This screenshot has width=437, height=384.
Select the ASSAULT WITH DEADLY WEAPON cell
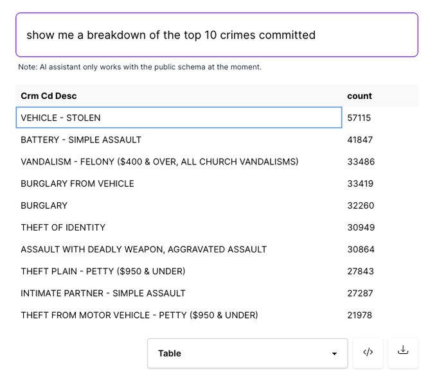(143, 249)
